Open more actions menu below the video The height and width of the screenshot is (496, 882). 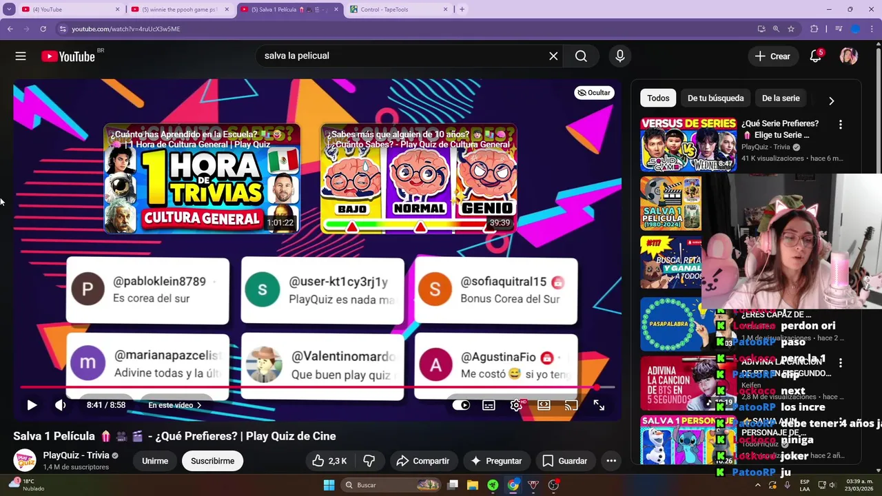611,461
